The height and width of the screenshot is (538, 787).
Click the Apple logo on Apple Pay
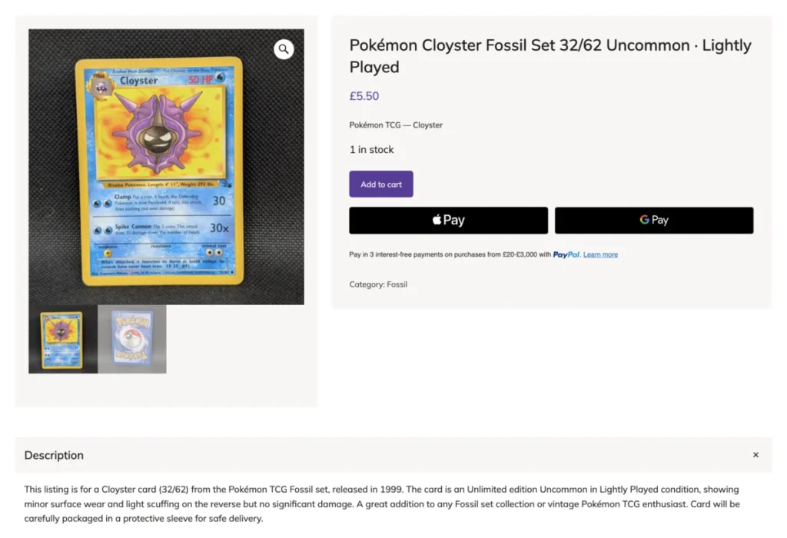(437, 219)
